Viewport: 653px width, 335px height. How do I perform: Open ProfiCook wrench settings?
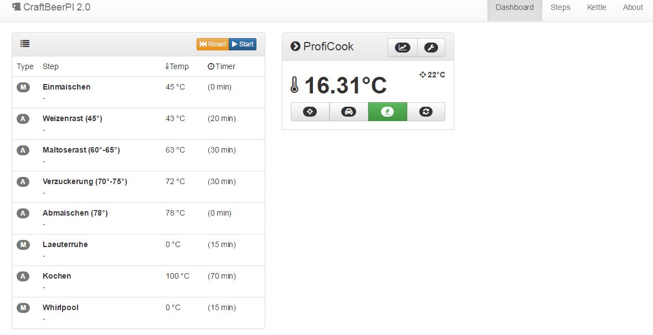tap(431, 48)
